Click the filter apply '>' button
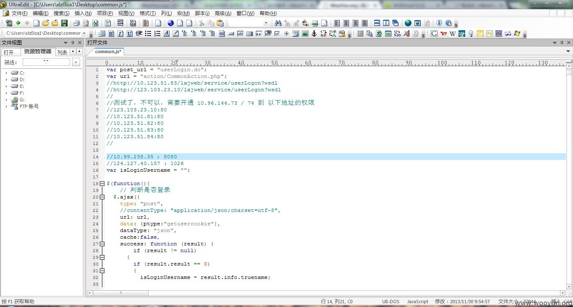Image resolution: width=573 pixels, height=307 pixels. 76,62
